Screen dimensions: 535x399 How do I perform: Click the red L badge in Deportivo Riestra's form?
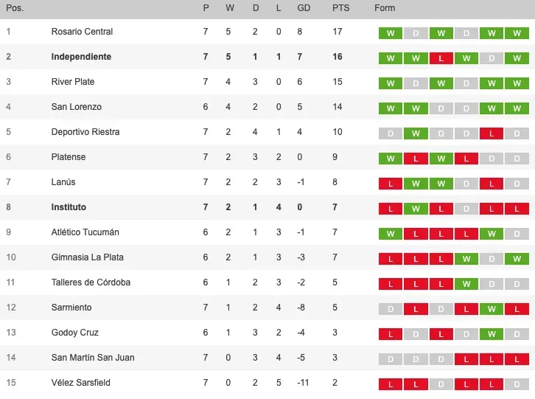(491, 133)
